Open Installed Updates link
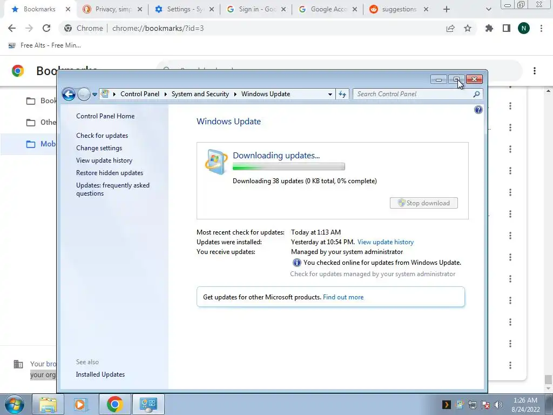The image size is (553, 415). point(100,374)
